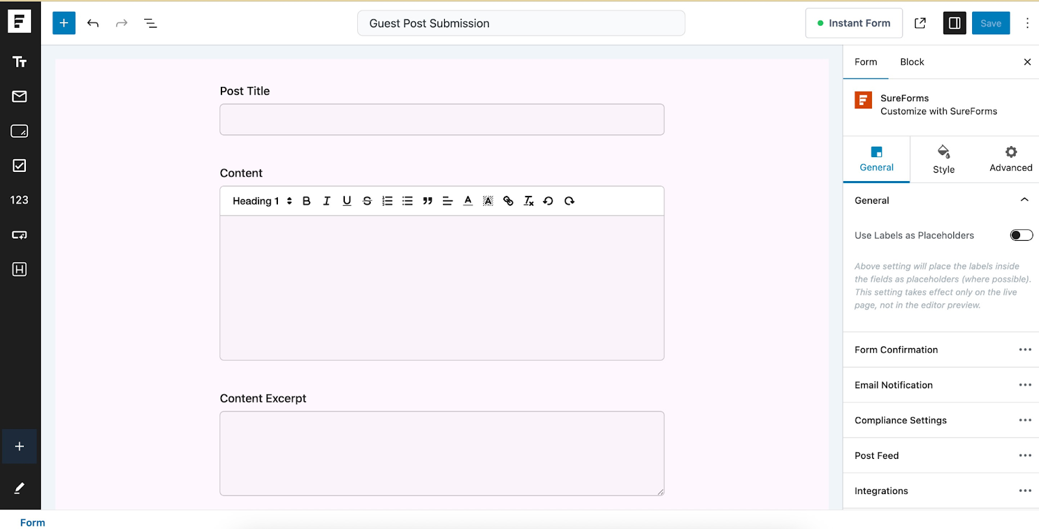Click the Advanced settings gear icon
The width and height of the screenshot is (1039, 529).
1009,158
